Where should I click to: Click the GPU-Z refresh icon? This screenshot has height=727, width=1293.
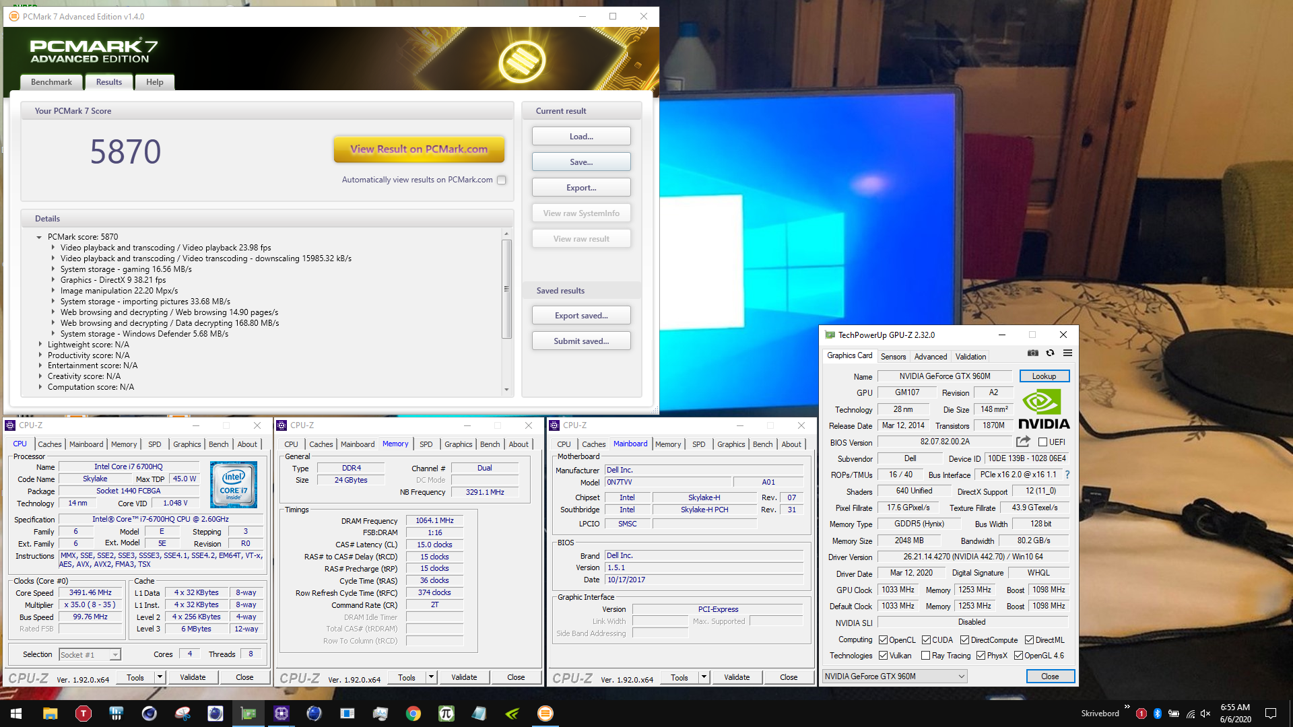(x=1050, y=353)
